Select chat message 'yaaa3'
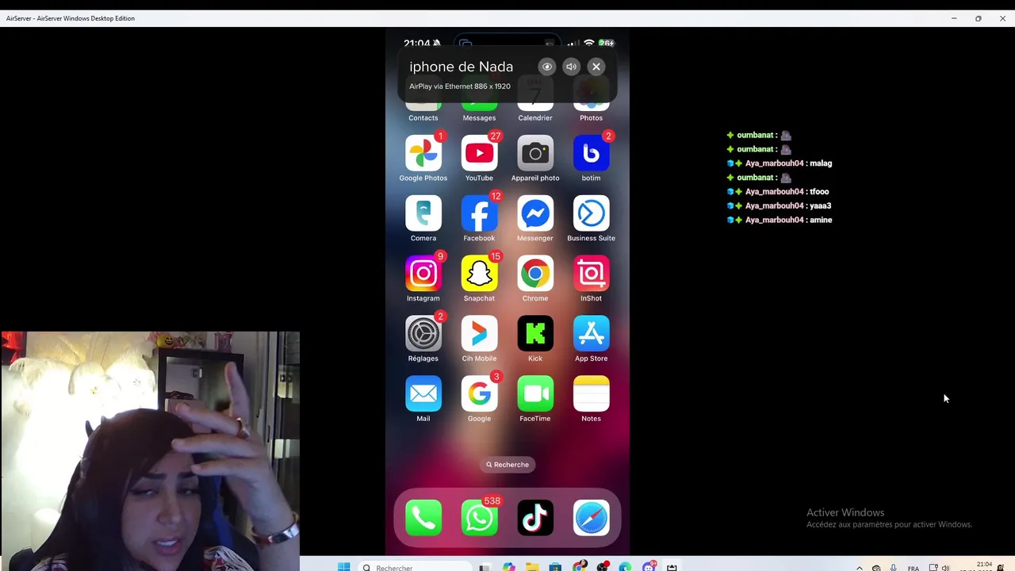The height and width of the screenshot is (571, 1015). 820,206
